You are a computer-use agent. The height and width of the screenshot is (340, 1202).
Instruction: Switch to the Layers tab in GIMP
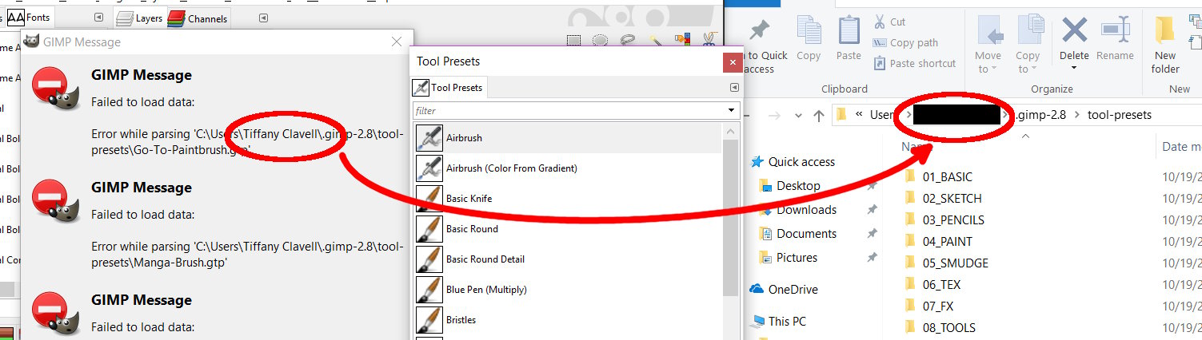139,18
